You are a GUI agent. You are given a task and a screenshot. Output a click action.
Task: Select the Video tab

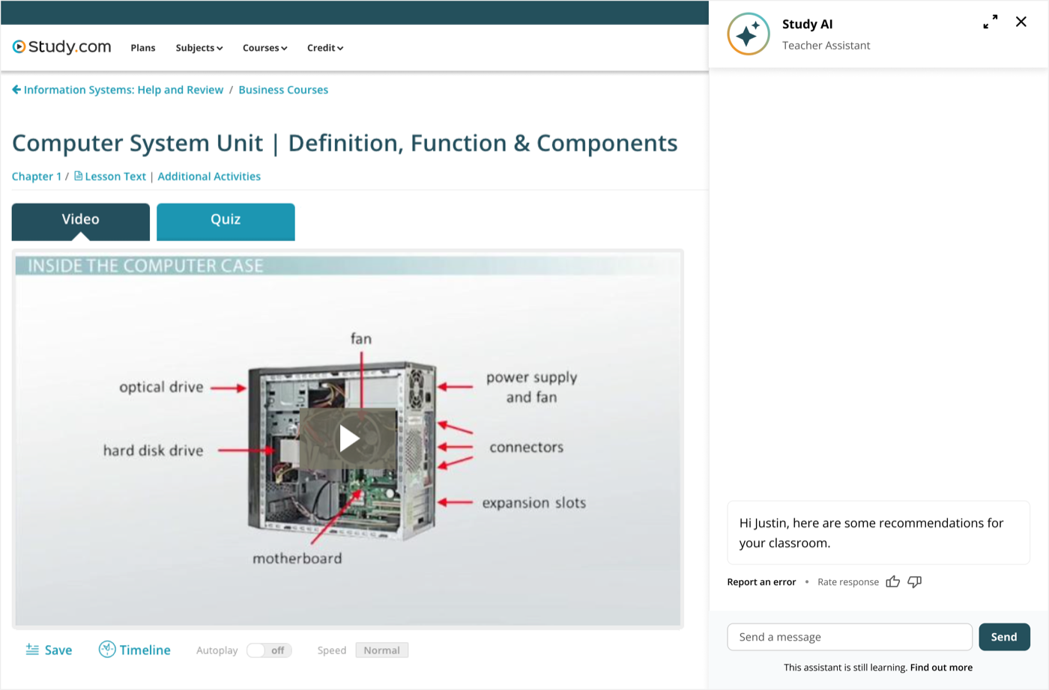point(81,222)
